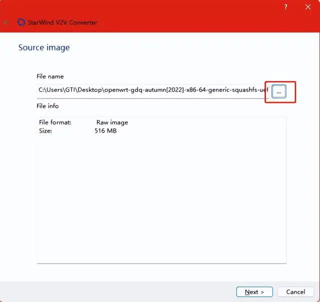
Task: Browse for a source image with the ... button
Action: pyautogui.click(x=279, y=91)
